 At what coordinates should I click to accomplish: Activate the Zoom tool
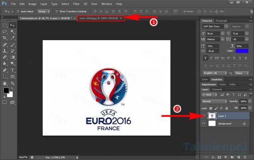click(12, 83)
